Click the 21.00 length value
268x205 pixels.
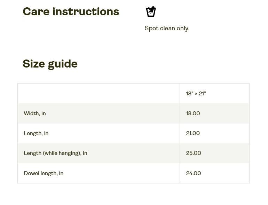[193, 133]
